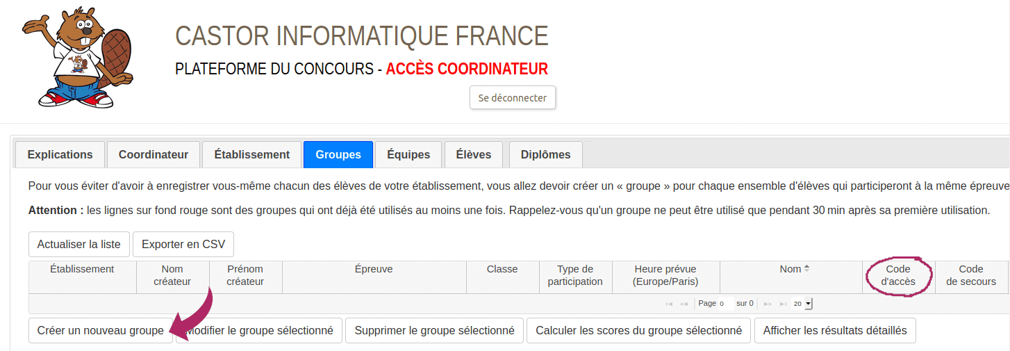Click Se déconnecter button
The width and height of the screenshot is (1010, 351).
click(513, 98)
